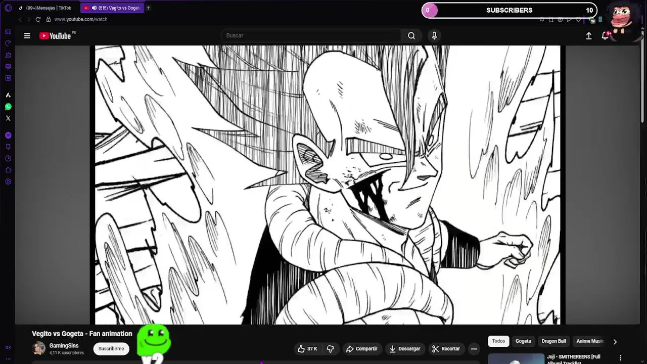
Task: Open the Opera menu logo
Action: 8,8
